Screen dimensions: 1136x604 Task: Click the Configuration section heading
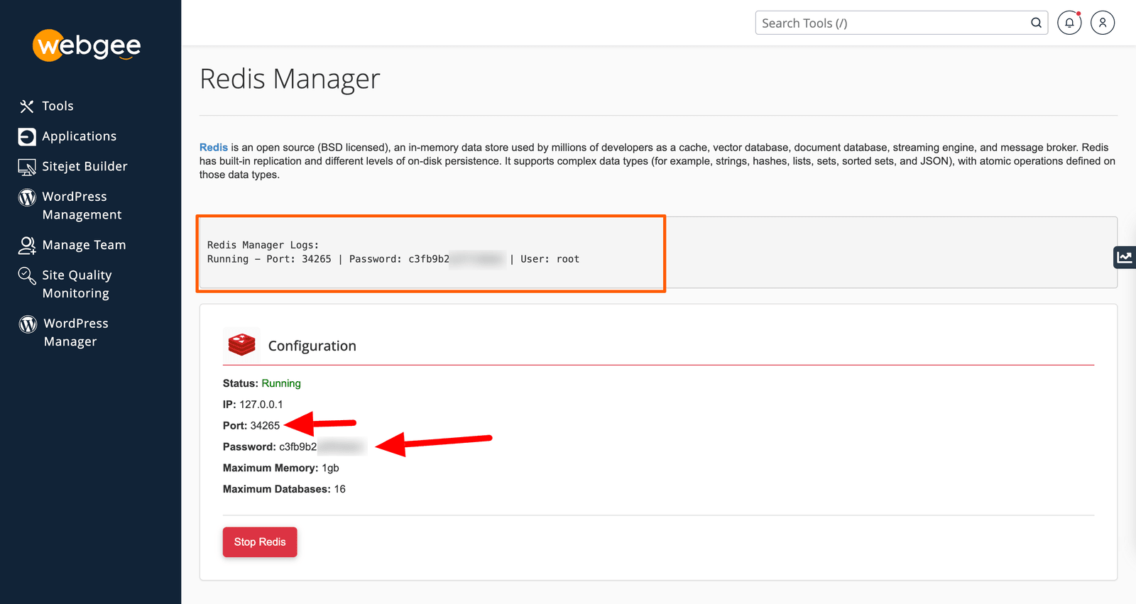(x=312, y=346)
